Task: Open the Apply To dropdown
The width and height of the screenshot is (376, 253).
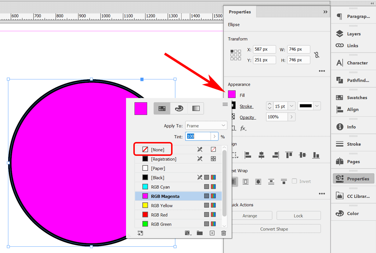Action: tap(206, 126)
